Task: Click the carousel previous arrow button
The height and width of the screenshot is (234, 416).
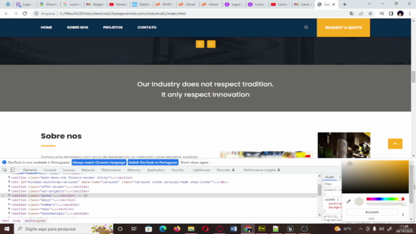Action: pyautogui.click(x=200, y=44)
